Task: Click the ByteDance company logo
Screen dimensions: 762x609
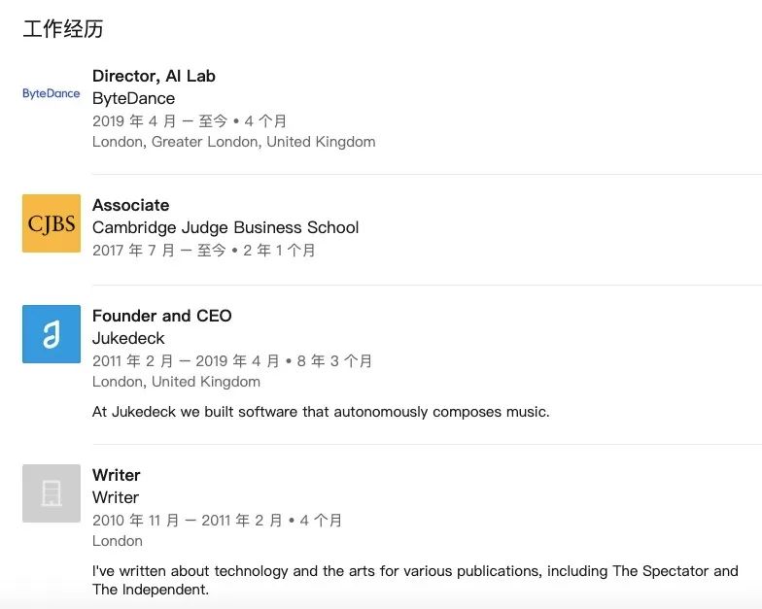Action: click(x=52, y=94)
